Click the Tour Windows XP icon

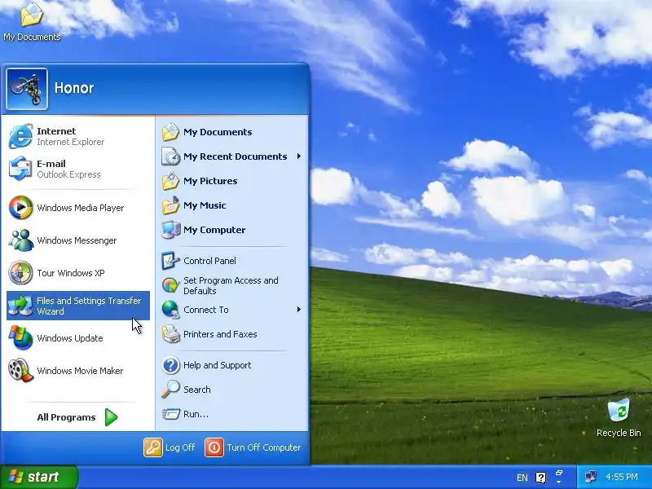coord(20,273)
